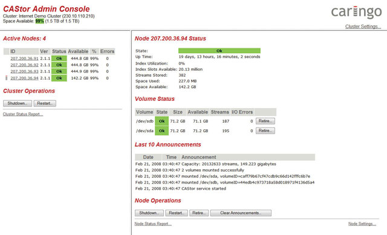387x235 pixels.
Task: Click the selected-node marker beside 207.200.36.94
Action: pyautogui.click(x=7, y=78)
